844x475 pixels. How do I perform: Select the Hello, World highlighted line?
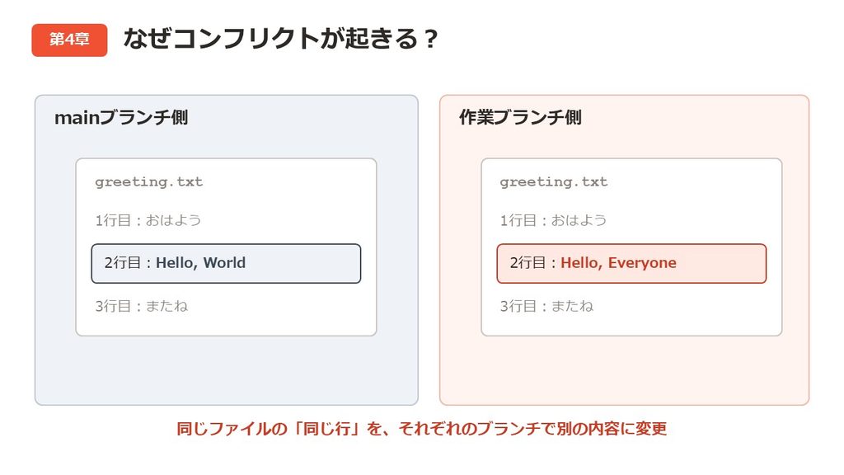click(x=226, y=263)
